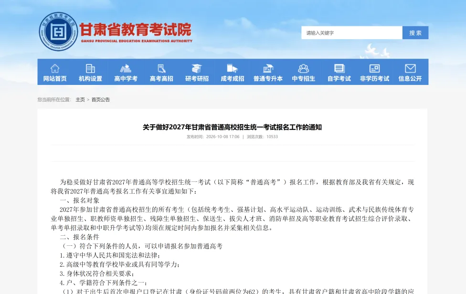Click the 搜索 search button
The height and width of the screenshot is (294, 466).
point(415,32)
